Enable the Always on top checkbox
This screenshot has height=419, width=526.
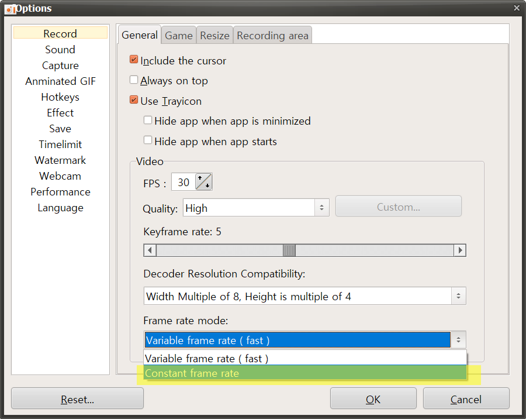pyautogui.click(x=134, y=81)
